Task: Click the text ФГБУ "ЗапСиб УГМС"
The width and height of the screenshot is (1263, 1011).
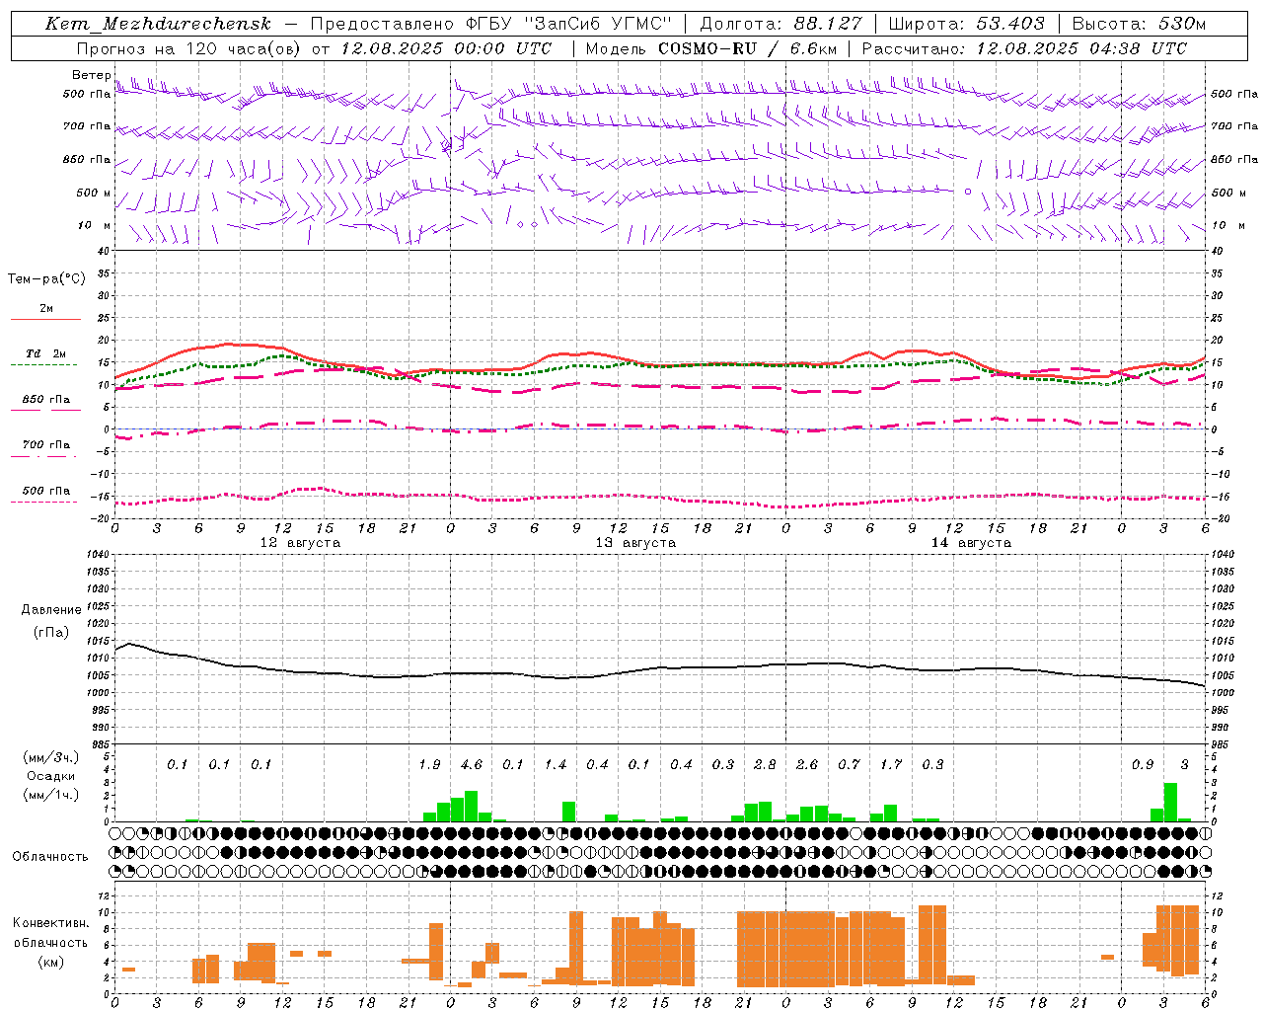Action: click(568, 24)
